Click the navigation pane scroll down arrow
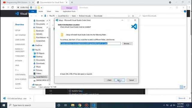The height and width of the screenshot is (108, 192). (49, 84)
